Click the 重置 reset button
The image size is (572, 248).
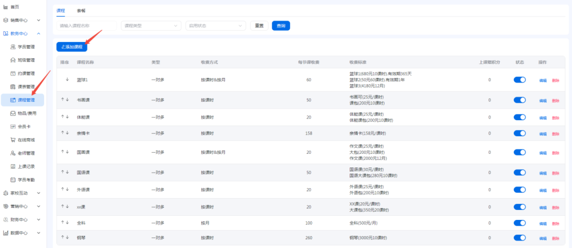(260, 25)
